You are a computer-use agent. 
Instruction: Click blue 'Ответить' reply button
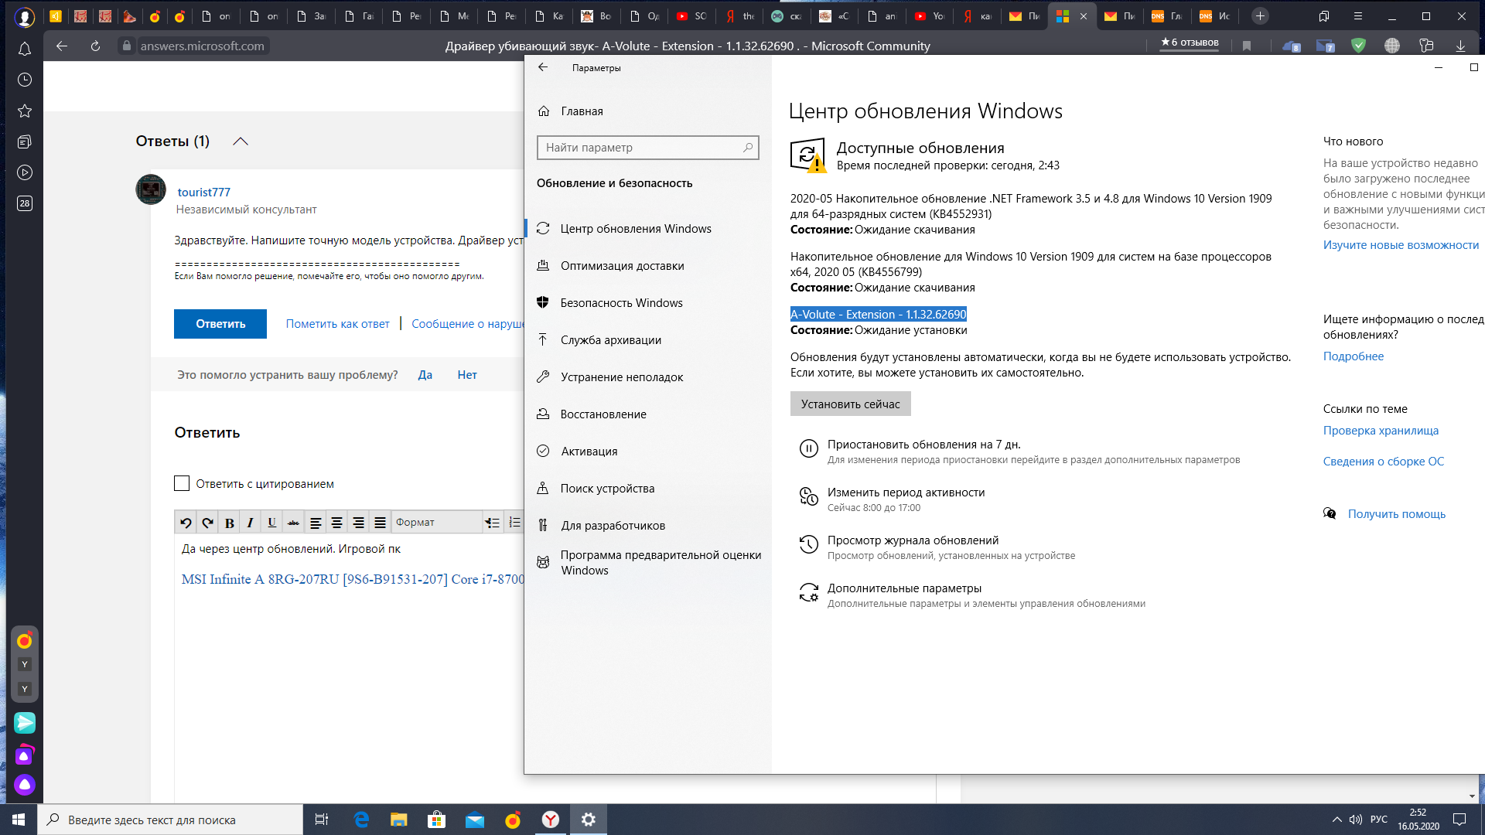pos(220,324)
